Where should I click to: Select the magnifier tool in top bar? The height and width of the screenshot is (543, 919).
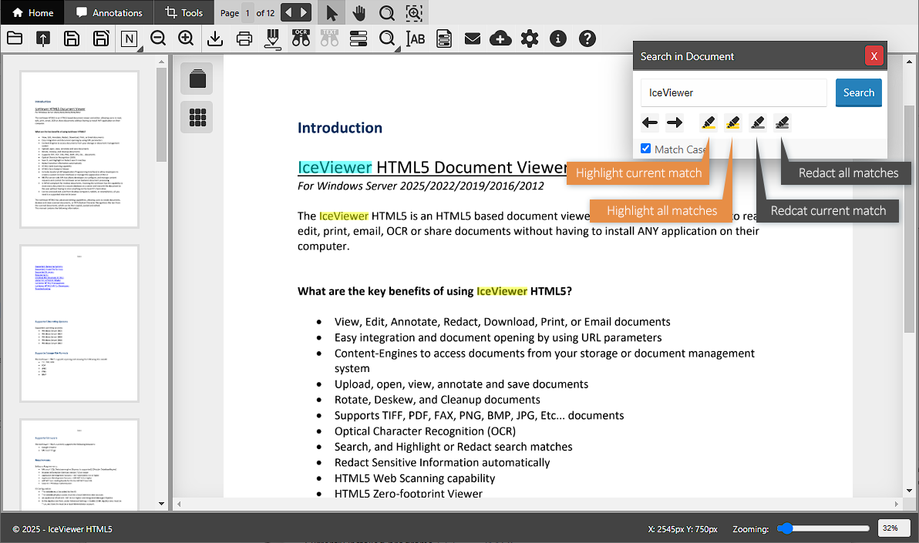point(387,13)
